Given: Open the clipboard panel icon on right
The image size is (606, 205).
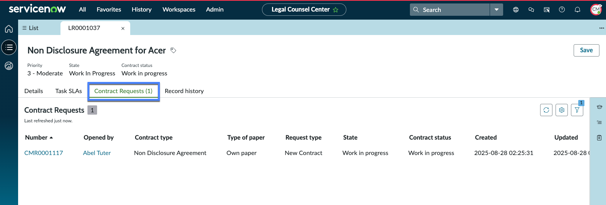Looking at the screenshot, I should pos(599,138).
